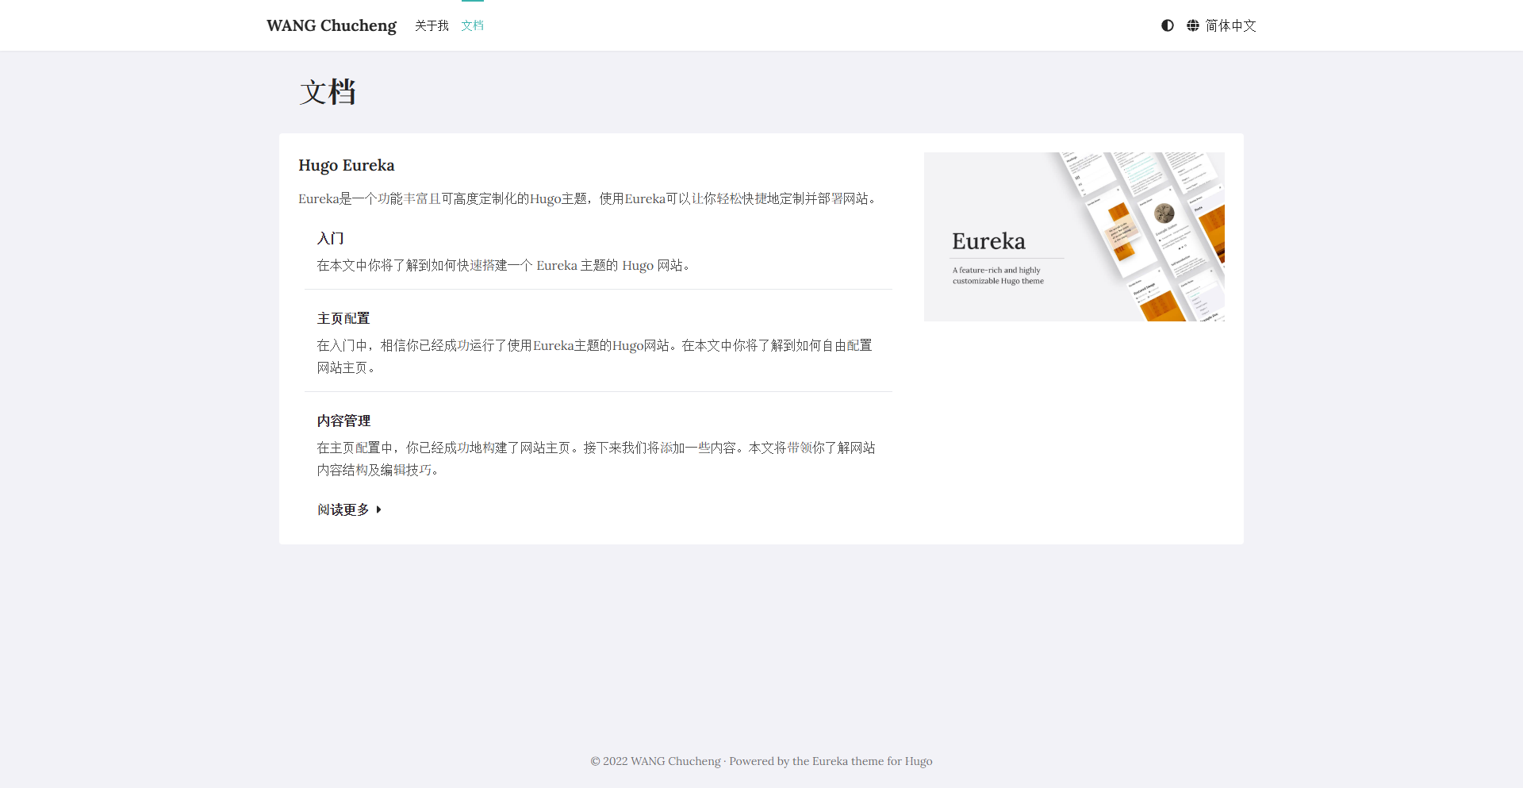Click the paragraph starting 在主页配置中，你已经成功地构建
The height and width of the screenshot is (788, 1523).
(596, 459)
